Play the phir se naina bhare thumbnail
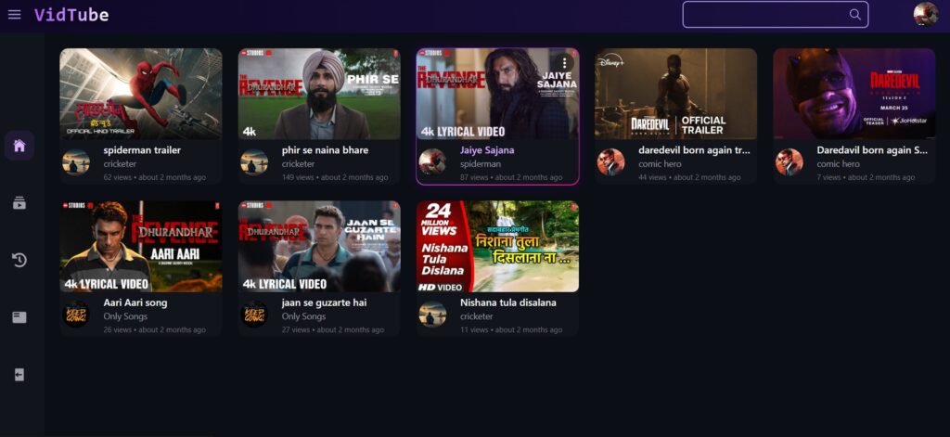The height and width of the screenshot is (437, 950). click(319, 94)
